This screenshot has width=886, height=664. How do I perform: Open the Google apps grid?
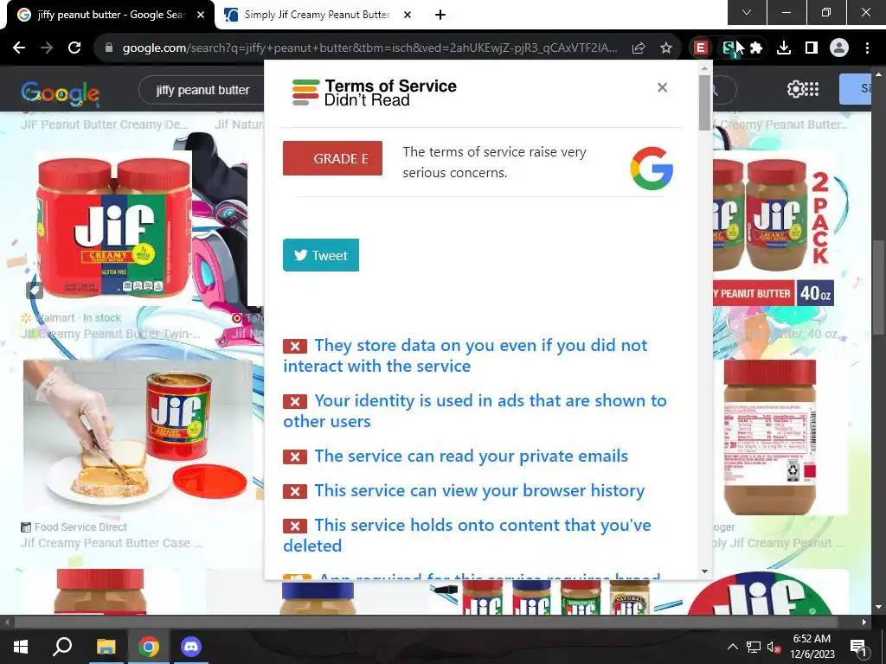812,89
